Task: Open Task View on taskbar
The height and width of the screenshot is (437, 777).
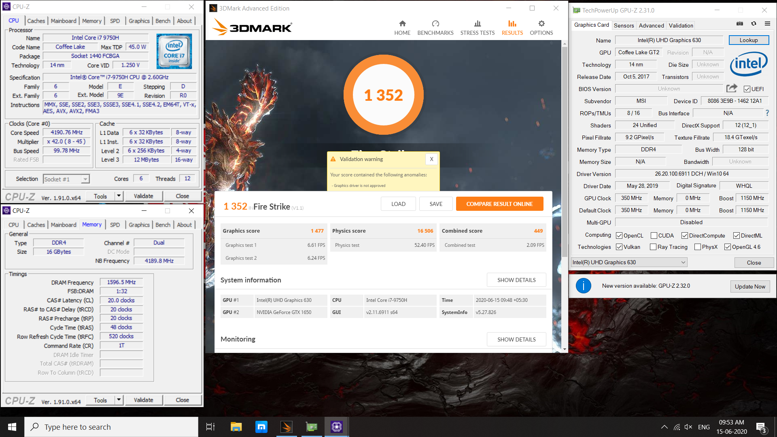Action: tap(210, 427)
